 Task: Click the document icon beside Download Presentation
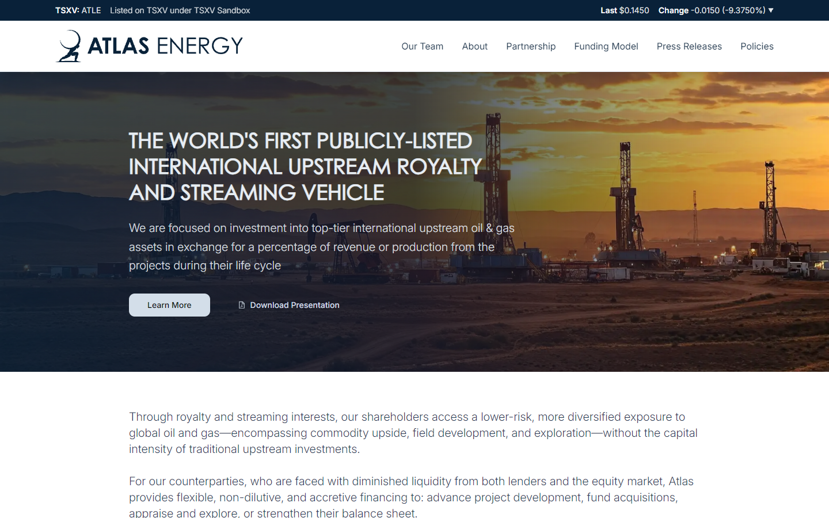tap(242, 305)
